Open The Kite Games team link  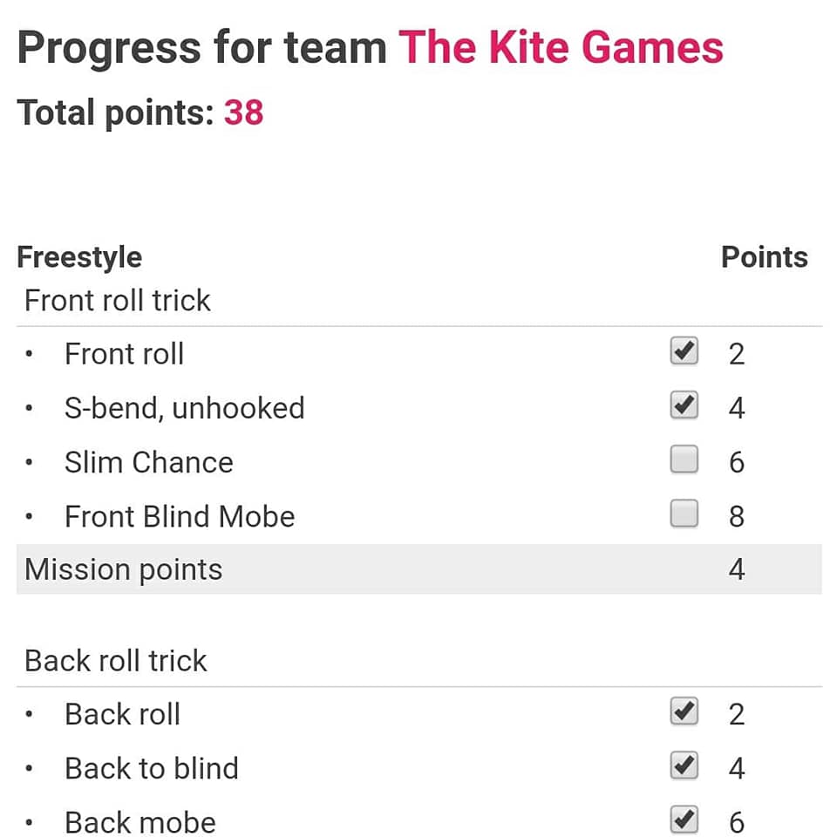pyautogui.click(x=561, y=48)
